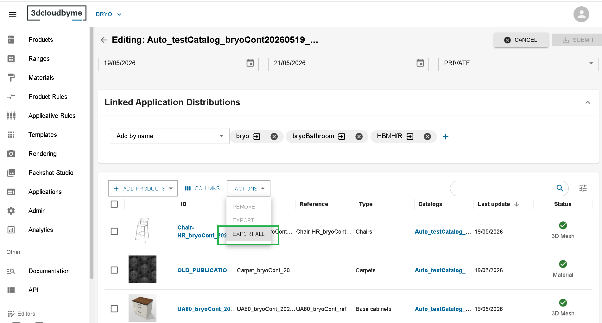
Task: Remove the bryo distribution chip
Action: point(274,136)
